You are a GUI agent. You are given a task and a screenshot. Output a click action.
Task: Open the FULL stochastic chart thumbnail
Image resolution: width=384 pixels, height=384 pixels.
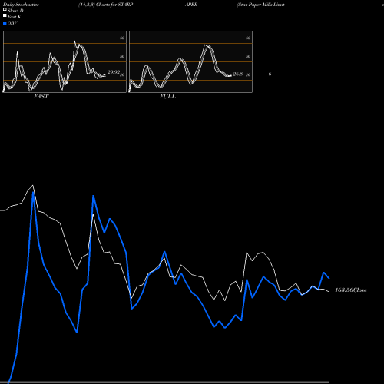(190, 61)
